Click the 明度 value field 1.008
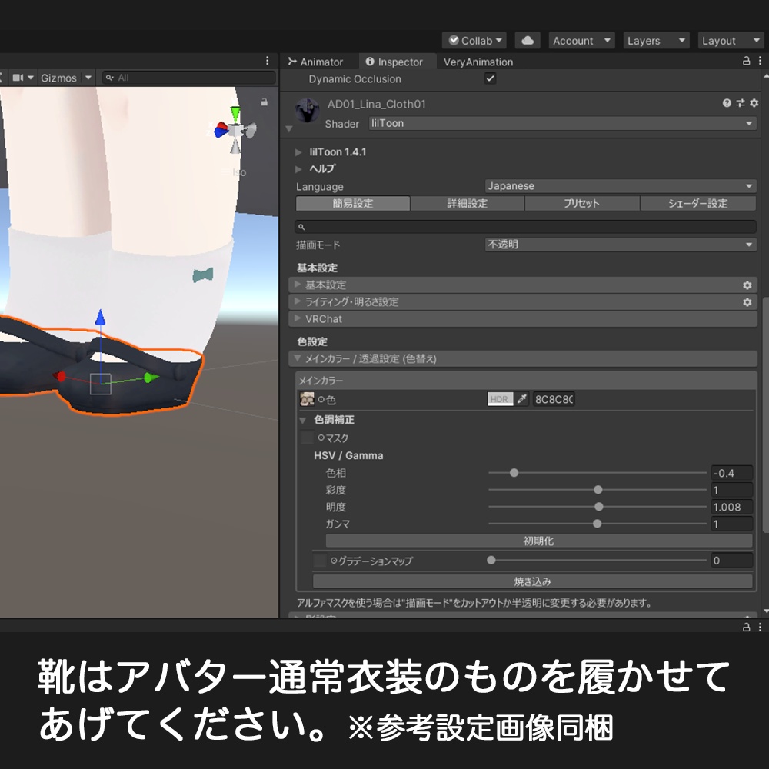The image size is (769, 769). 731,507
